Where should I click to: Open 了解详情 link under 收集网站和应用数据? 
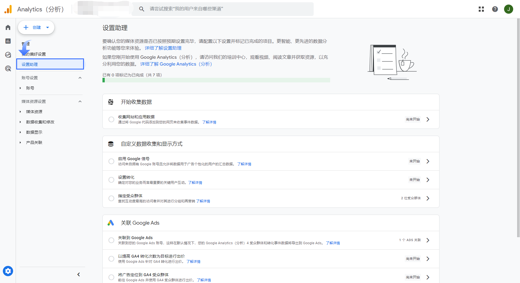point(209,122)
